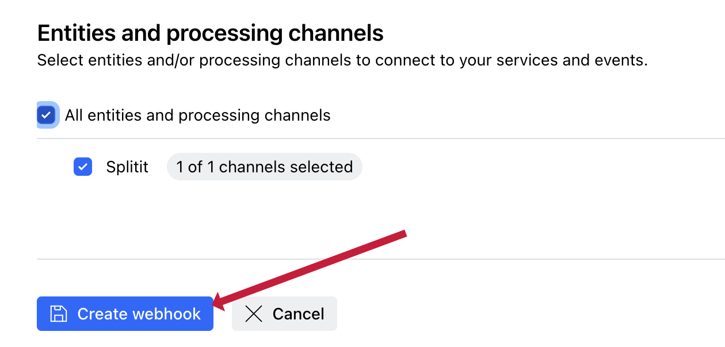Click the highlighted All entities checkbox area

pyautogui.click(x=47, y=115)
